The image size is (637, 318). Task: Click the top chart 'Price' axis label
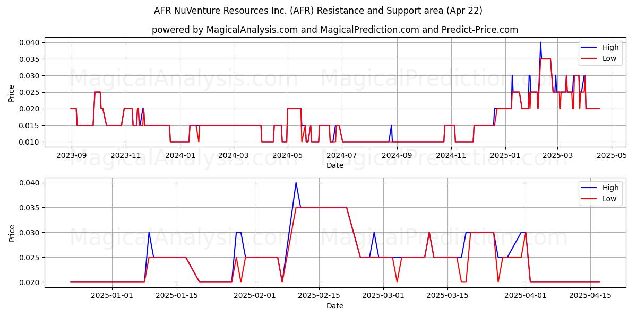click(12, 92)
